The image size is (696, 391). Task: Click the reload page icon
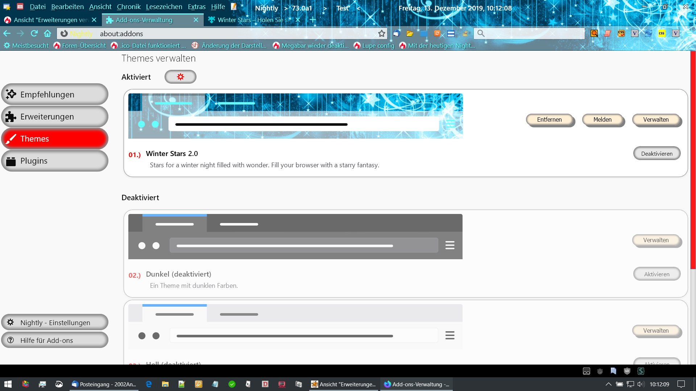[34, 33]
